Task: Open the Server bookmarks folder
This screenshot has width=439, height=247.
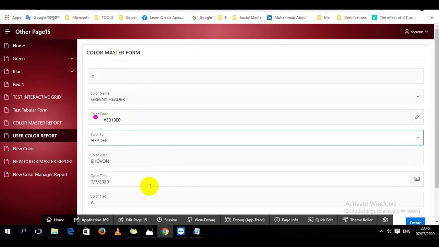Action: click(x=128, y=17)
